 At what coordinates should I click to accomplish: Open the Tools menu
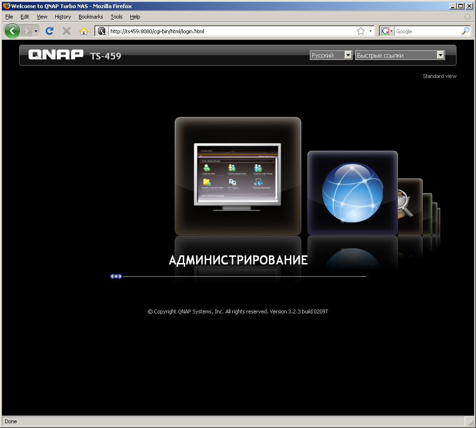117,17
